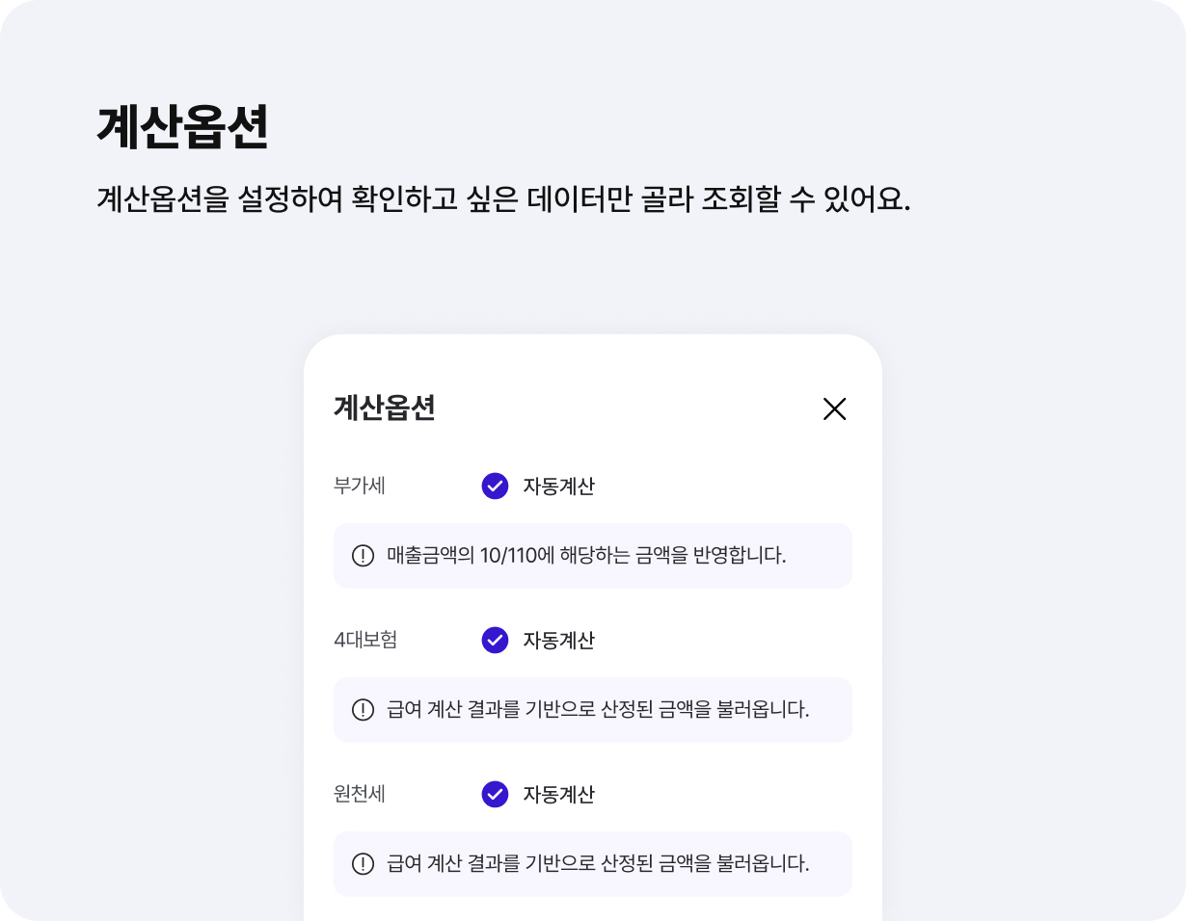Toggle the 원천세 자동계산 checkbox

[495, 795]
